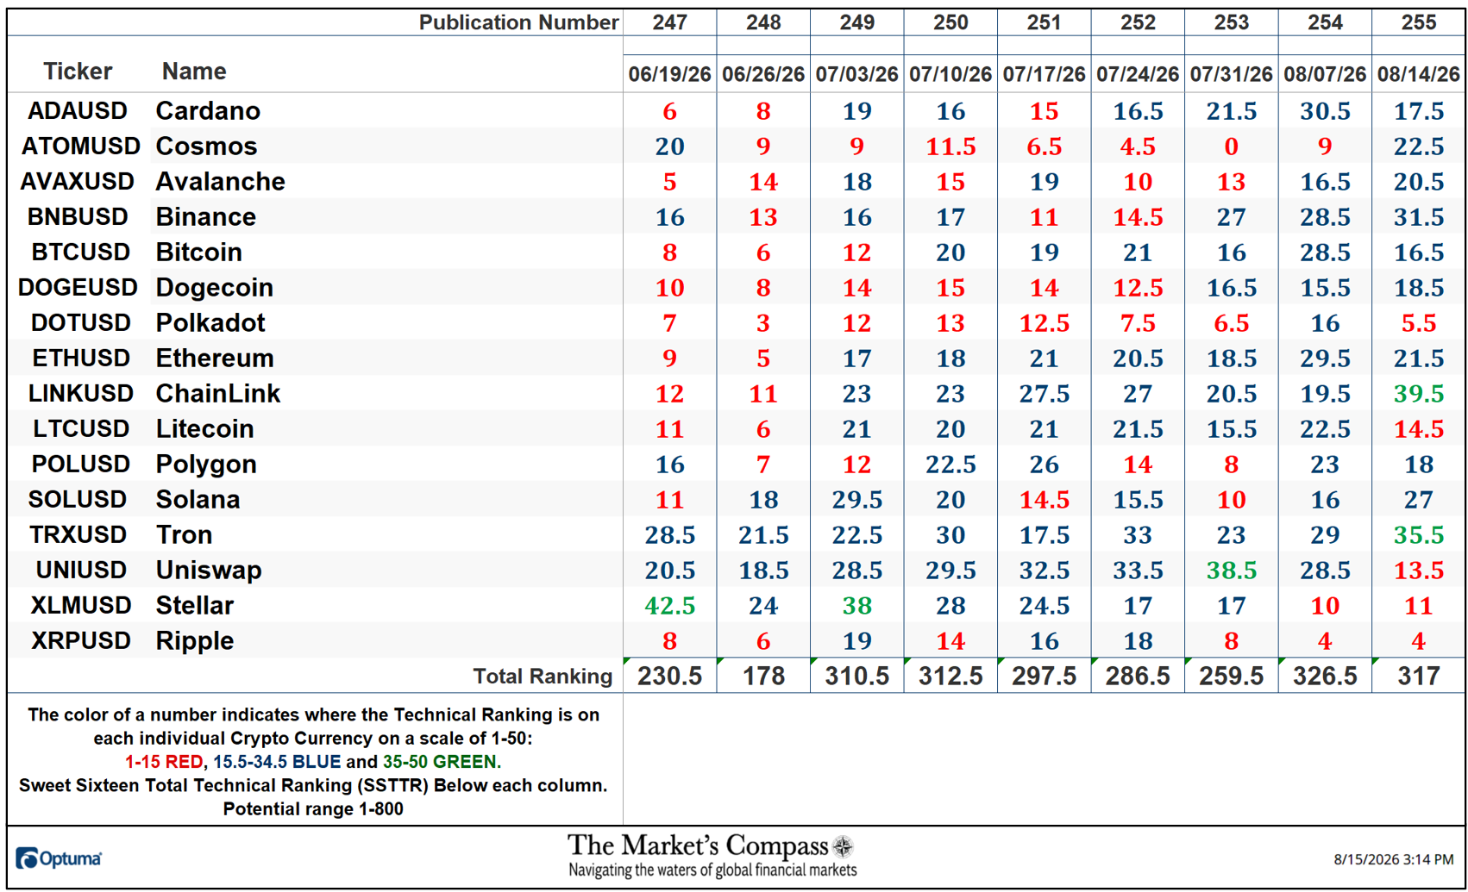Click the DOTUSD ticker

coord(80,323)
